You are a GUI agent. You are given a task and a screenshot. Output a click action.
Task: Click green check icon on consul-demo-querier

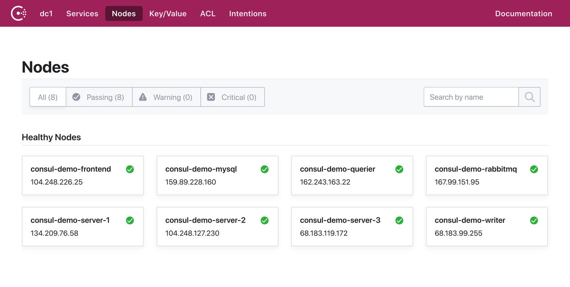[399, 169]
